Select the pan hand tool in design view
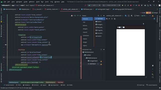 point(153,65)
